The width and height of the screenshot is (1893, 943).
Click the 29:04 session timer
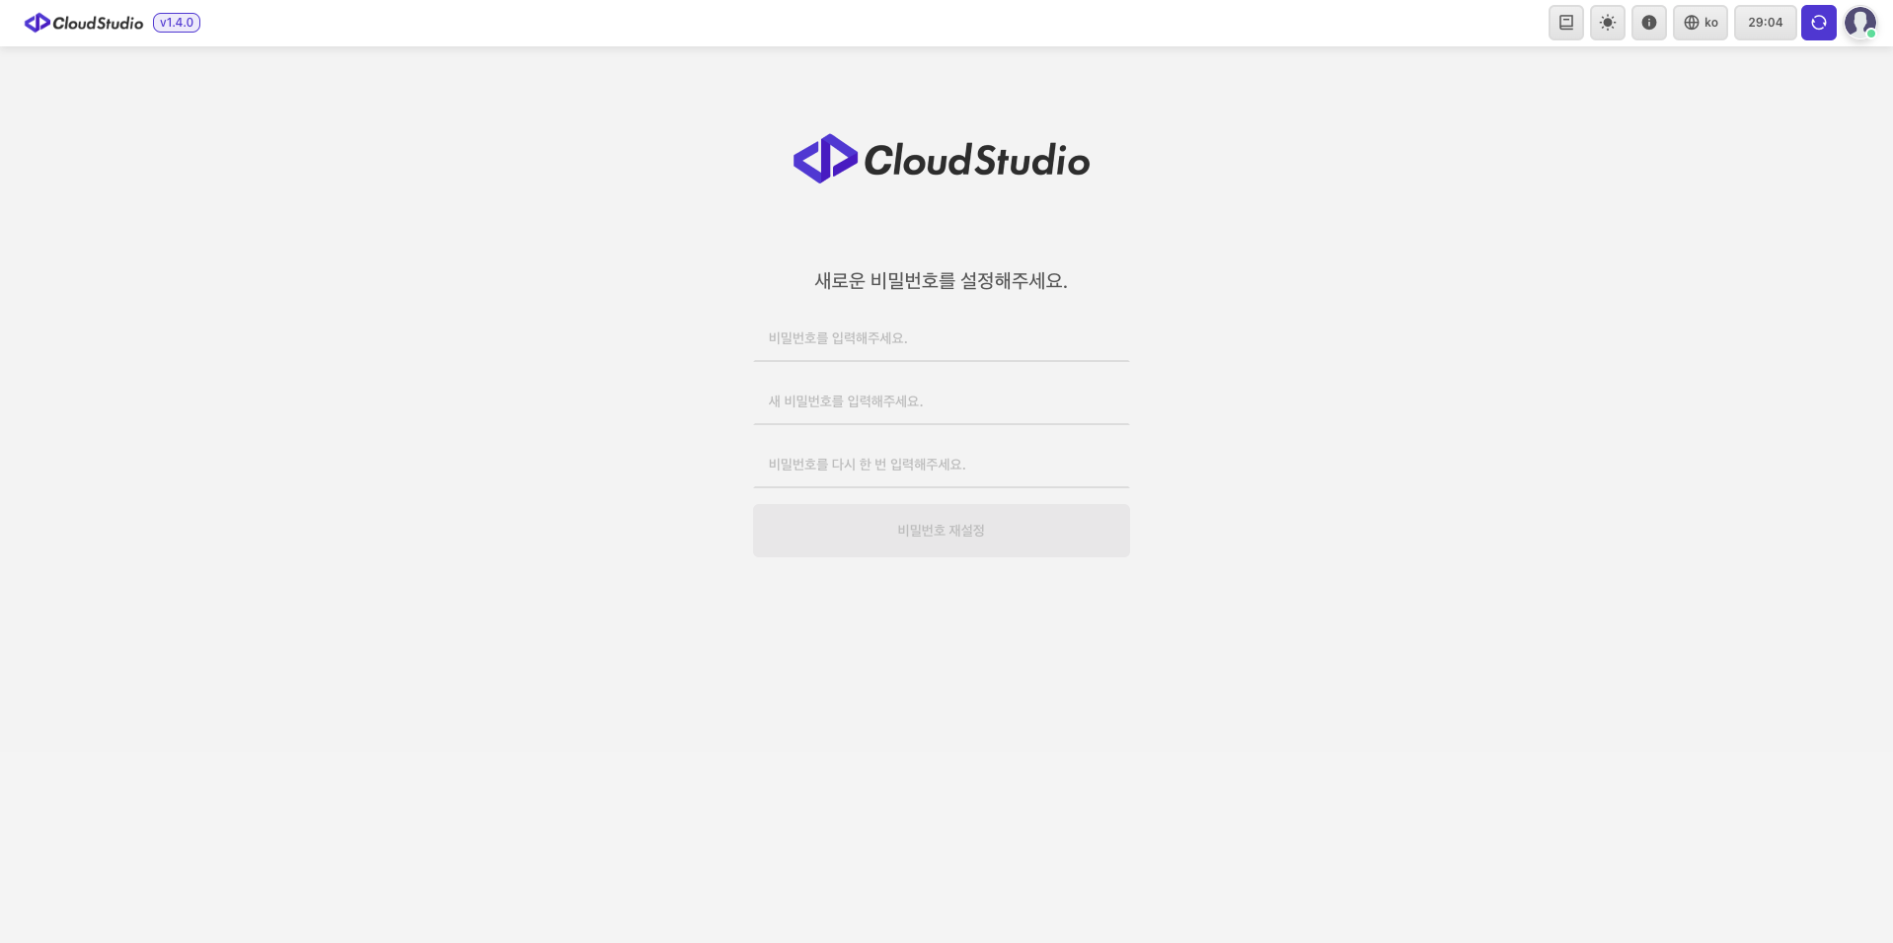point(1765,23)
